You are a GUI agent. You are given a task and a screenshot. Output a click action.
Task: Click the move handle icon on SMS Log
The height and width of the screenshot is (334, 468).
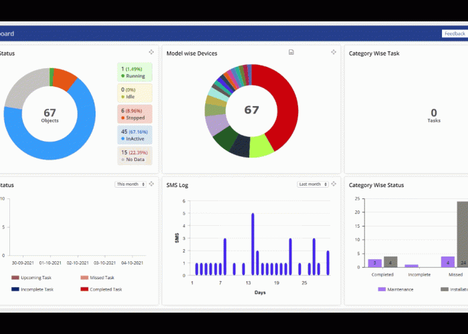pos(334,184)
